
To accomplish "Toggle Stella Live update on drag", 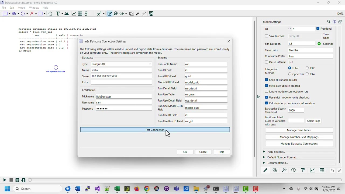I will 267,86.
